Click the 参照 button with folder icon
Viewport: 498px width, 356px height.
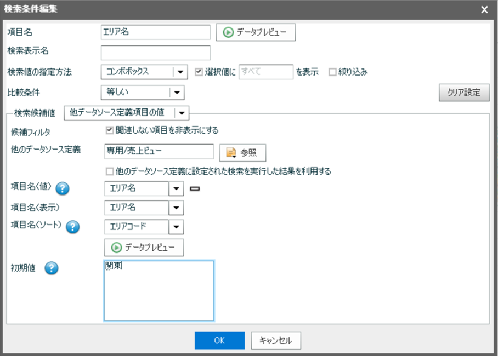(x=242, y=153)
